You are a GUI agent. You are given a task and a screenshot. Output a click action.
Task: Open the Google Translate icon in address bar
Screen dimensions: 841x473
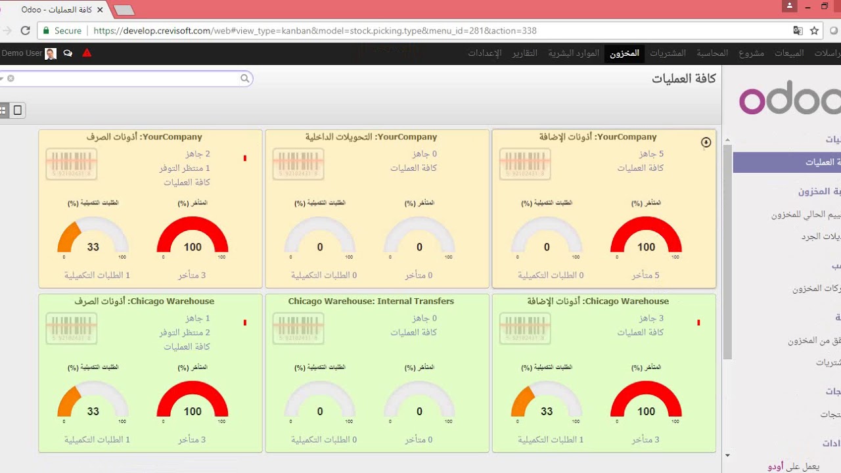click(x=798, y=30)
